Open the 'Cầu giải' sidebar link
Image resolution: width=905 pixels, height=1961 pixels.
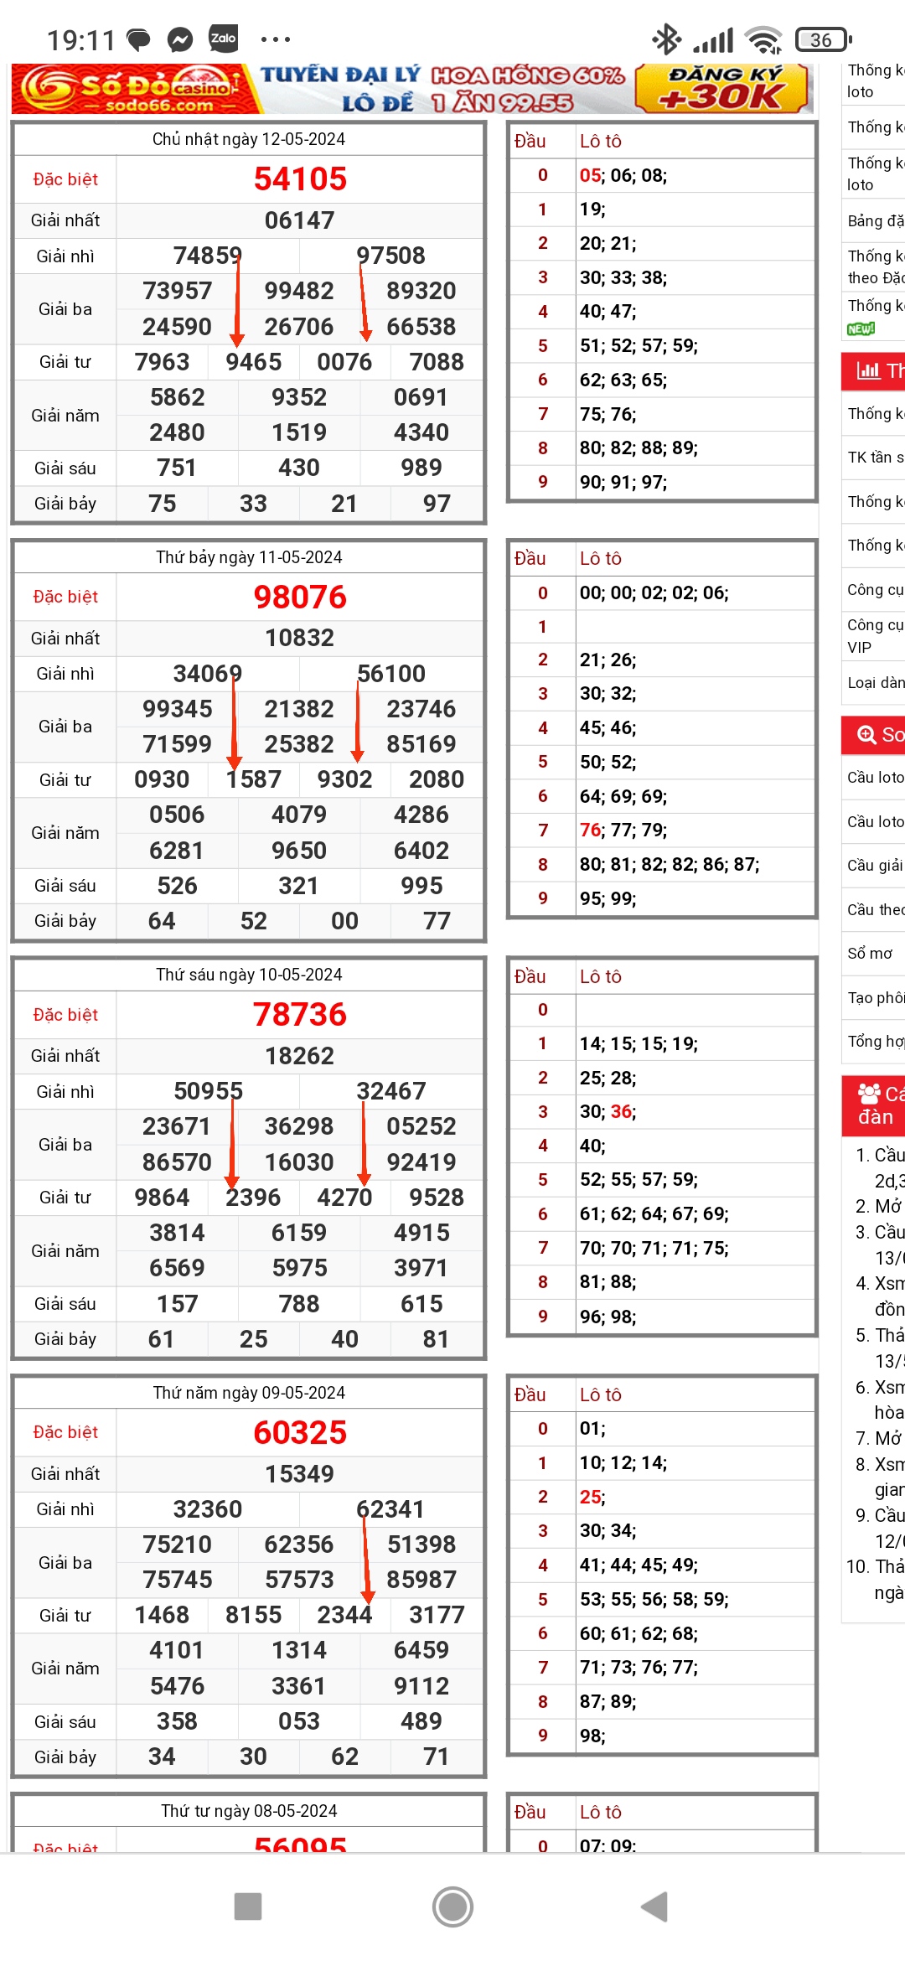point(875,865)
